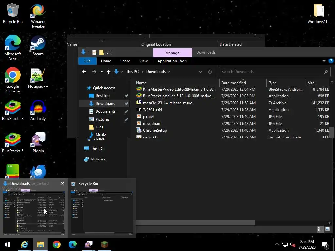Open Google Chrome desktop shortcut
The image size is (335, 251).
coord(13,80)
